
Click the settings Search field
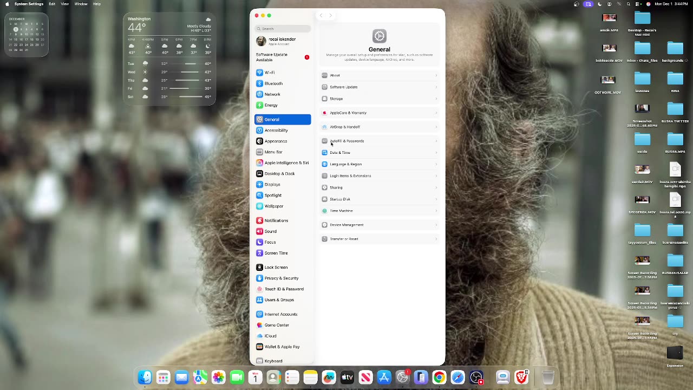(x=283, y=29)
